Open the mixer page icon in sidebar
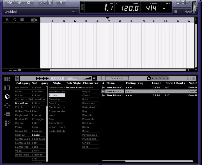Viewport: 202px width, 165px height. [7, 79]
